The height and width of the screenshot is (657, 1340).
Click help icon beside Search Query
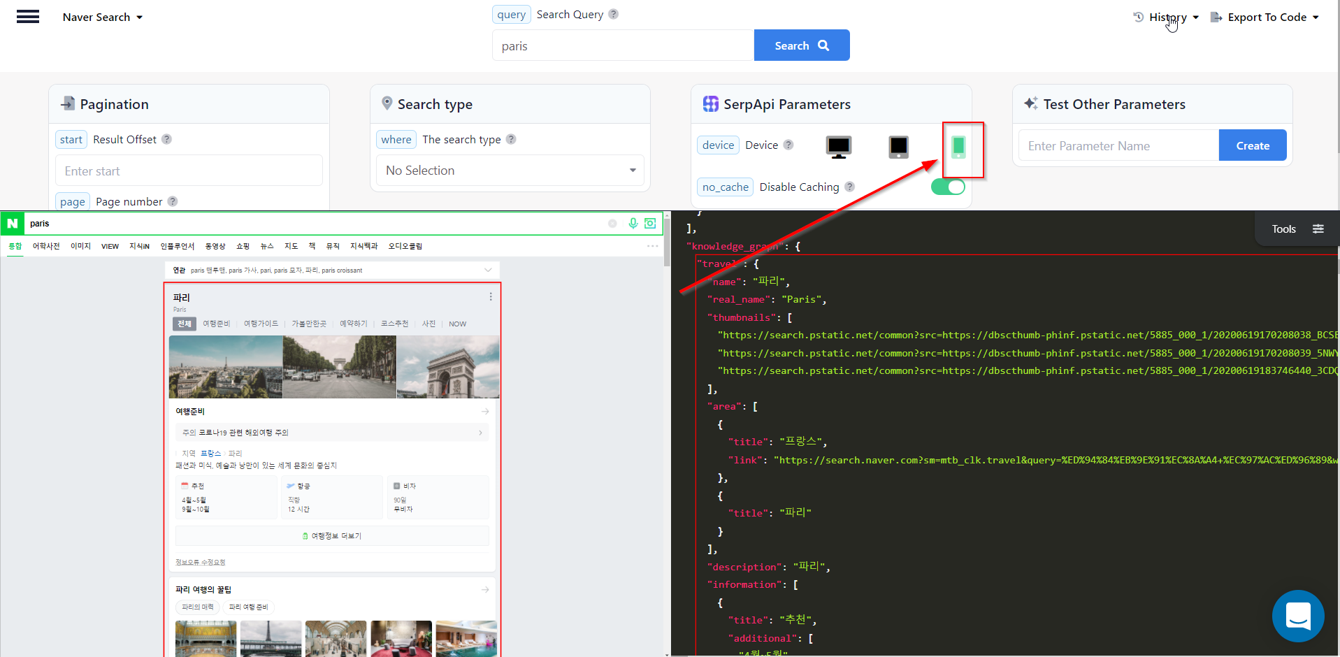click(613, 14)
